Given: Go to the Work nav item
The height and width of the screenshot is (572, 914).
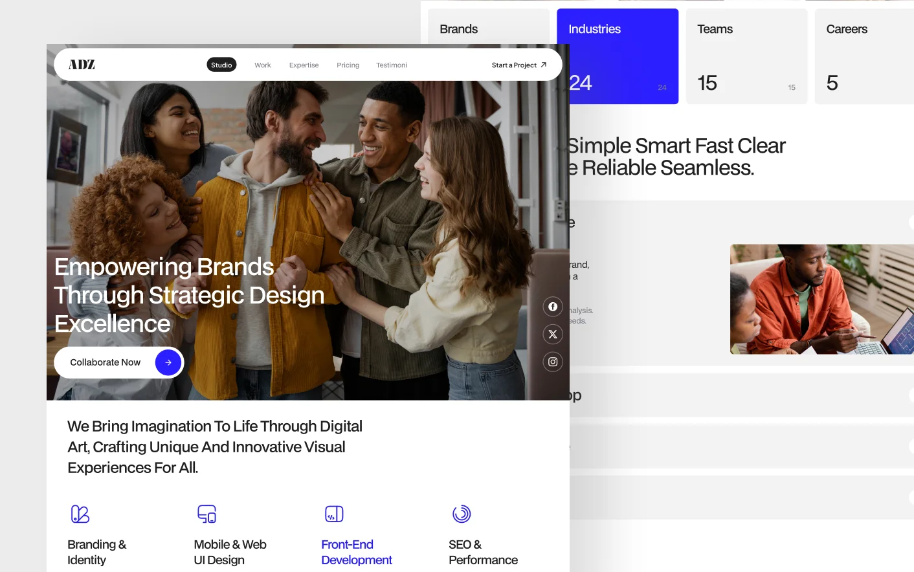Looking at the screenshot, I should (262, 65).
